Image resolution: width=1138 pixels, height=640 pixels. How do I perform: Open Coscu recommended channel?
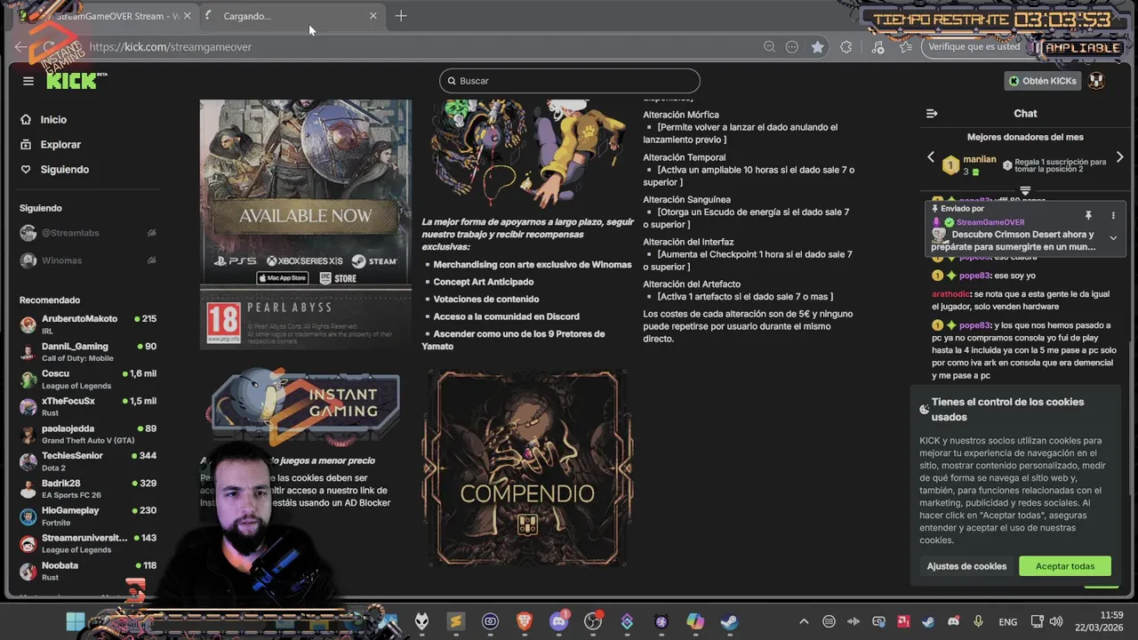click(x=89, y=380)
